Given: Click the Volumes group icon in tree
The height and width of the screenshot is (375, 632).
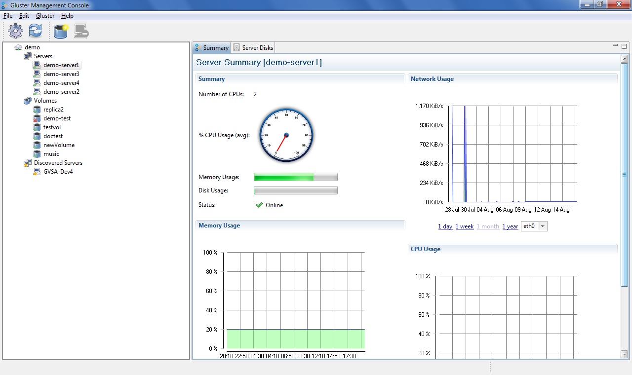Looking at the screenshot, I should [x=28, y=101].
